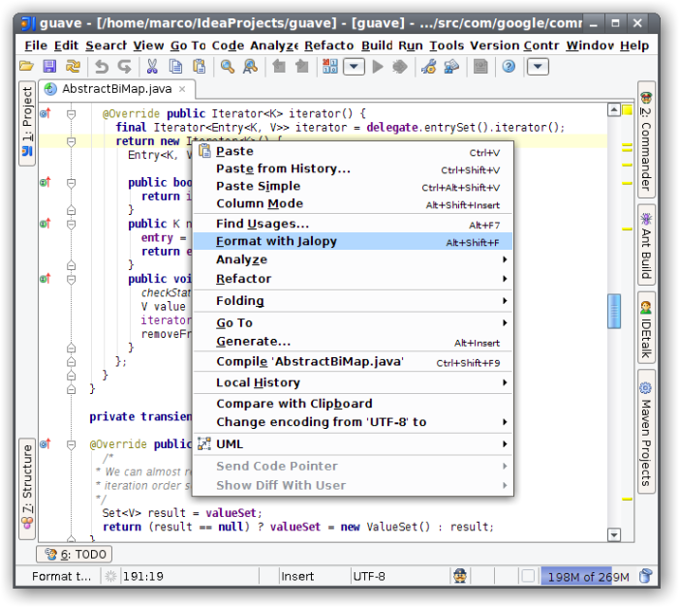Image resolution: width=679 pixels, height=607 pixels.
Task: Open the 1: Project tool window
Action: tap(27, 123)
